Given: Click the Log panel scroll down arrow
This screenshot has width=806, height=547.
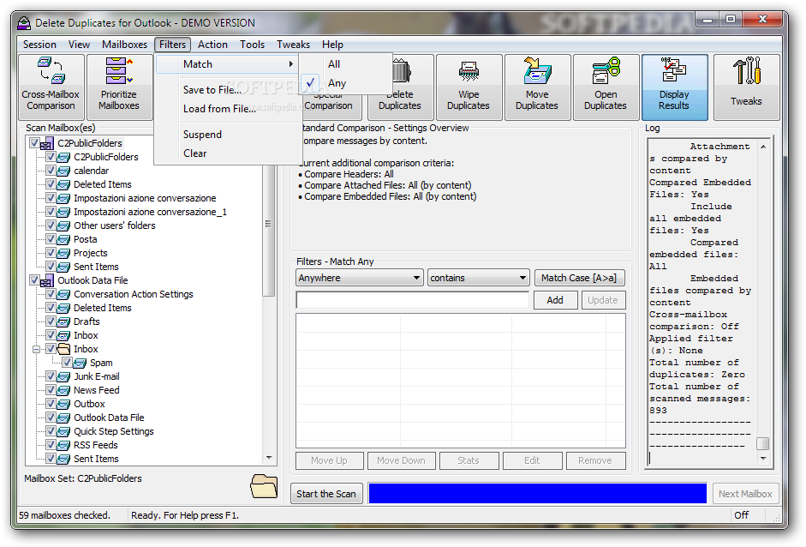Looking at the screenshot, I should pos(763,459).
